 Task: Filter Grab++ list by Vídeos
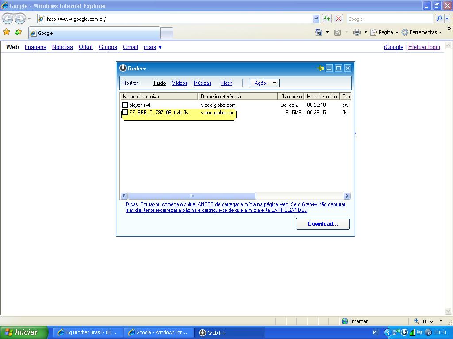point(180,83)
